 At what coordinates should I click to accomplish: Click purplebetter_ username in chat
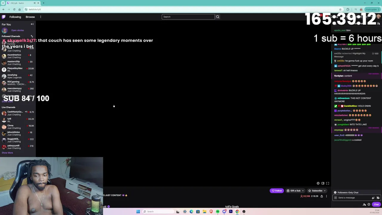(345, 111)
